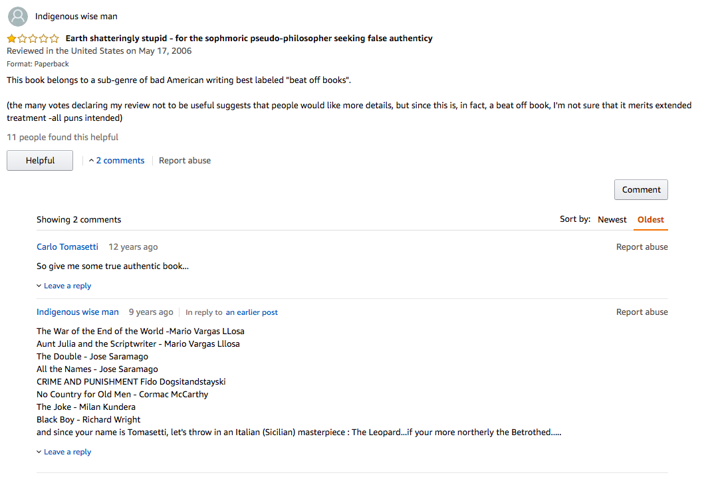Click the Report abuse link under the review
Image resolution: width=714 pixels, height=483 pixels.
coord(184,160)
